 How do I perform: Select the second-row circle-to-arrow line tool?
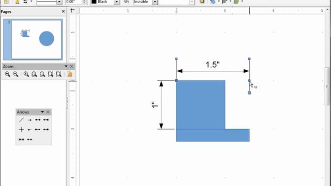(38, 130)
